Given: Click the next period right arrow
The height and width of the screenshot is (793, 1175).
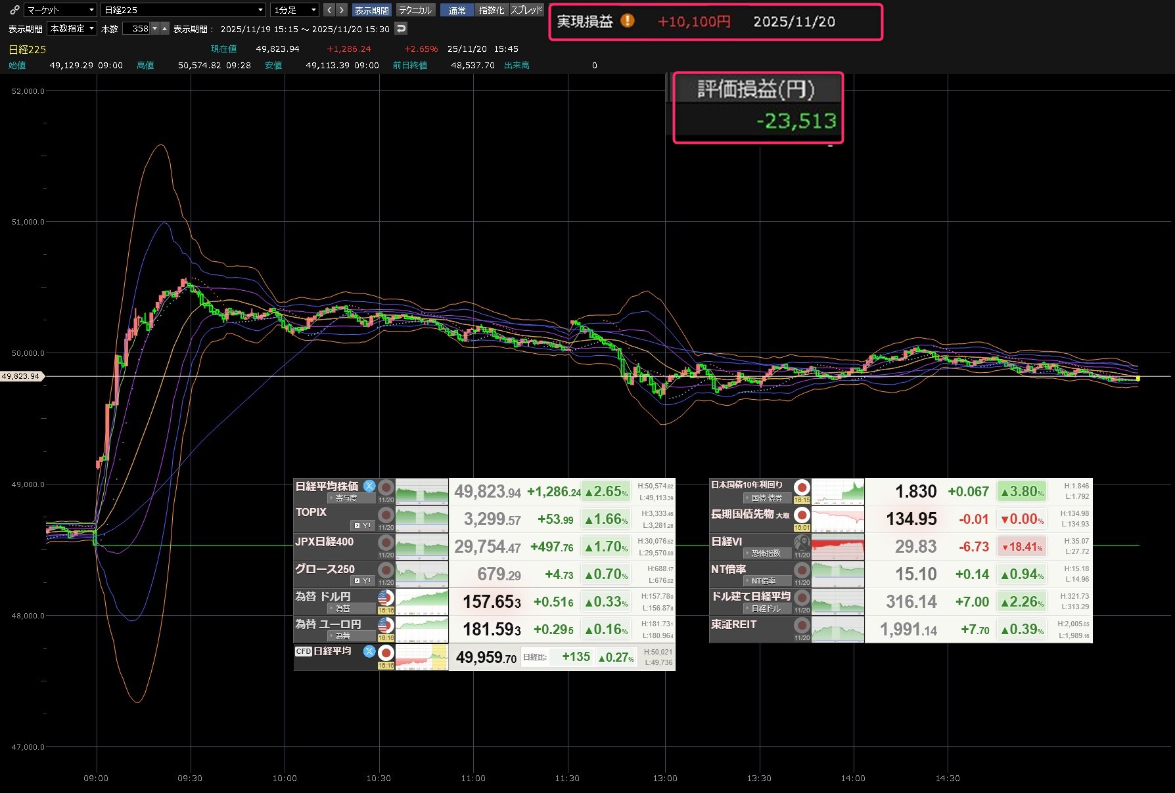Looking at the screenshot, I should tap(341, 10).
